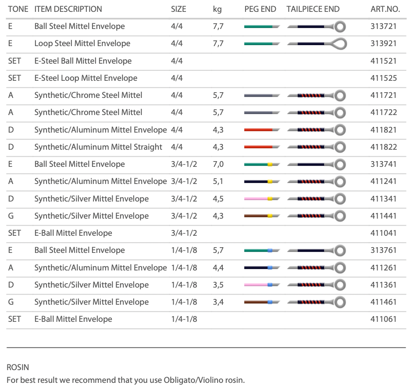Click the tailpiece end icon for article 411261

317,268
